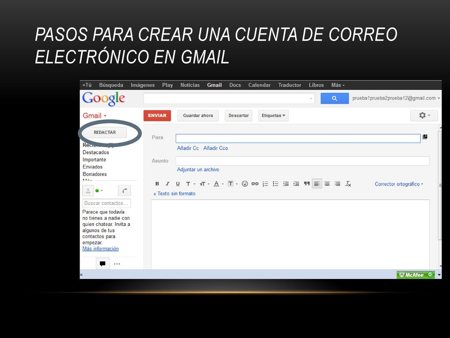Click the Para recipient field

[298, 138]
